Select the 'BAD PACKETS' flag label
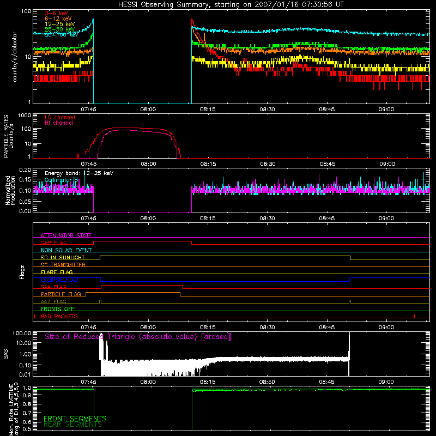 click(x=59, y=316)
